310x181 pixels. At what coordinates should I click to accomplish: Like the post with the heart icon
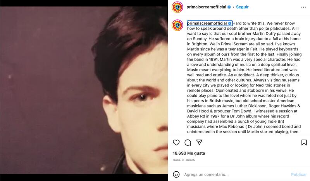pyautogui.click(x=176, y=143)
